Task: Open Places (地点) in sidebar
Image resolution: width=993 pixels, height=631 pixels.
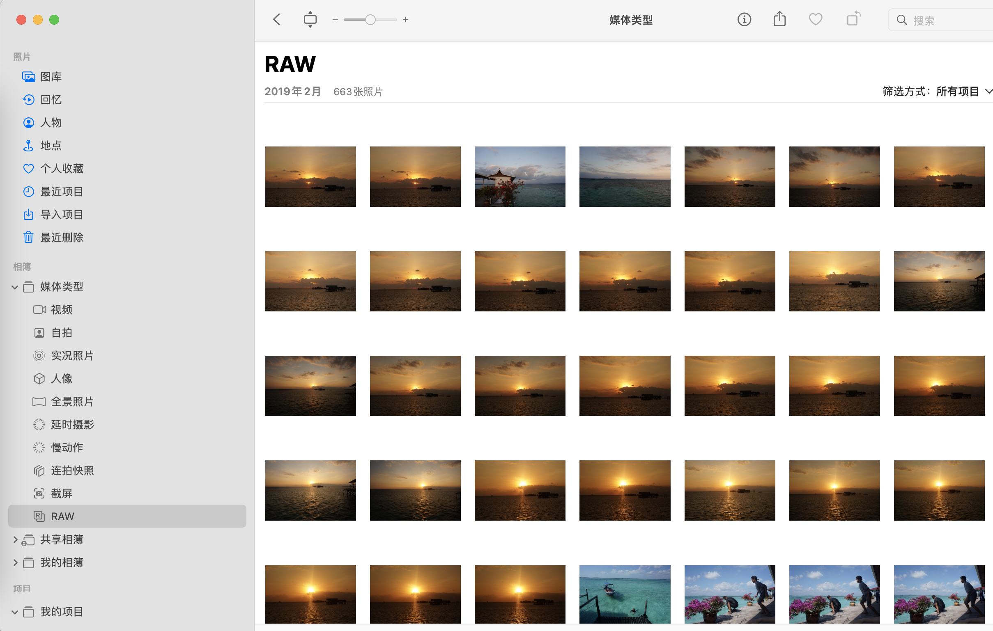Action: (51, 145)
